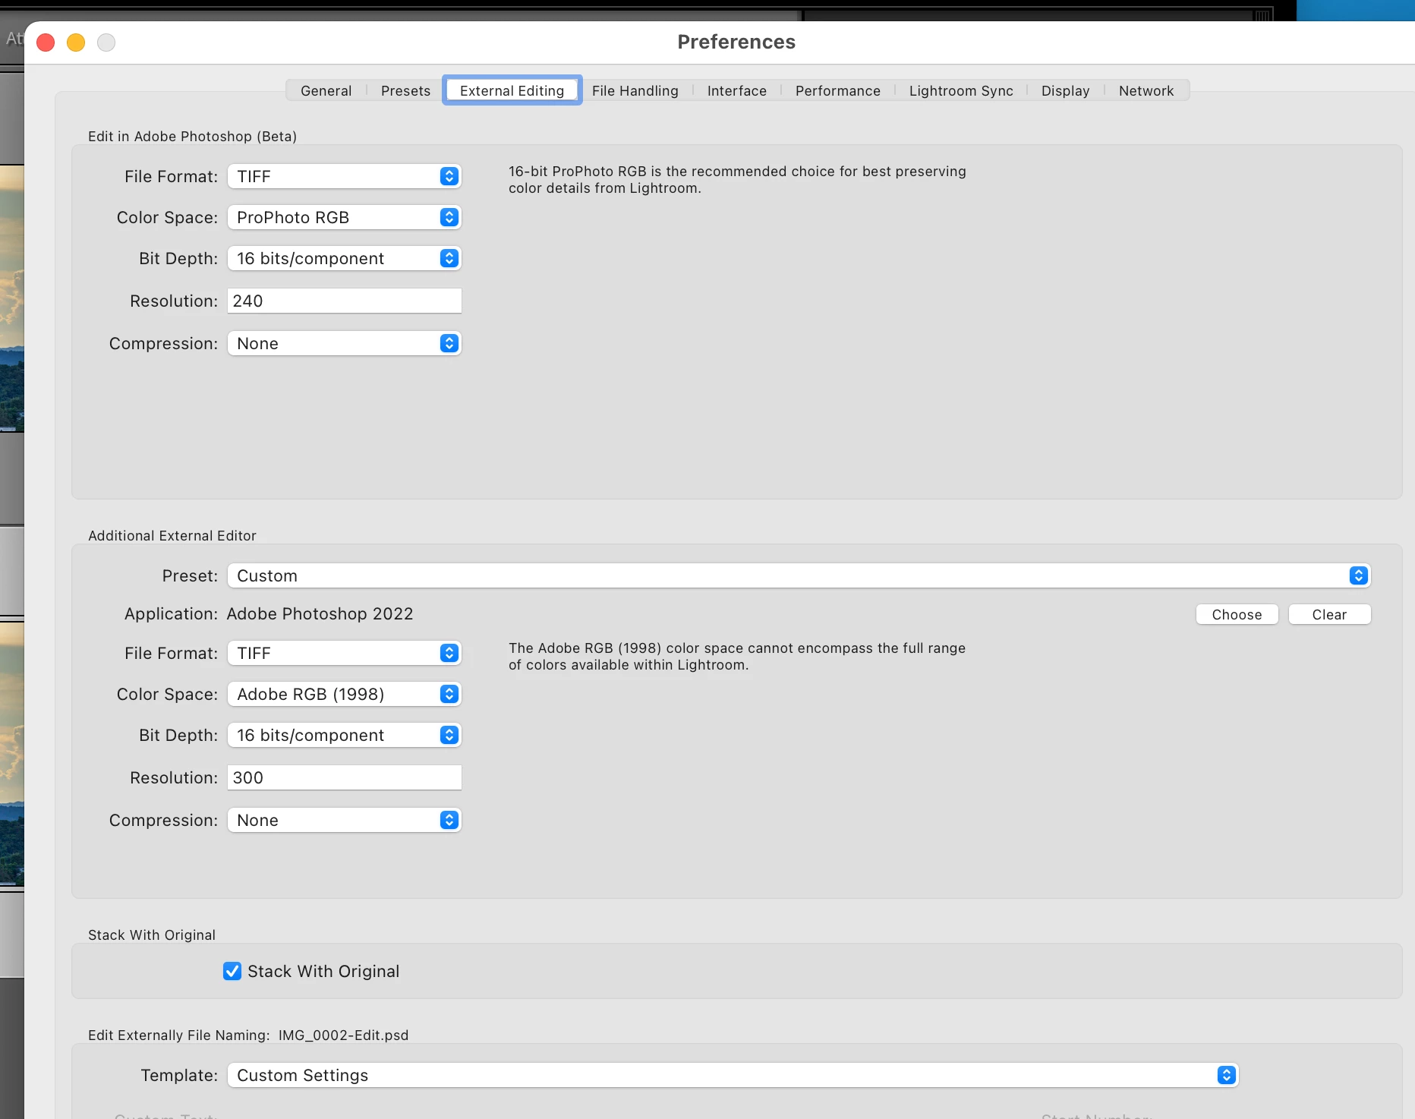The width and height of the screenshot is (1415, 1119).
Task: Open Photoshop Beta Compression dropdown
Action: (345, 343)
